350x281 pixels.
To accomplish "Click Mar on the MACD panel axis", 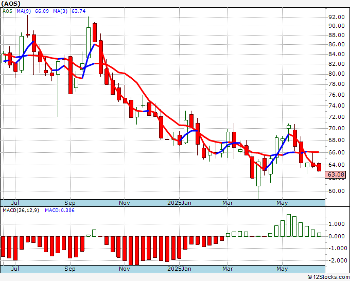I will pos(227,269).
